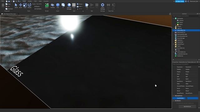Open the Terrain Editor
Image resolution: width=200 pixels, height=112 pixels.
point(47,6)
